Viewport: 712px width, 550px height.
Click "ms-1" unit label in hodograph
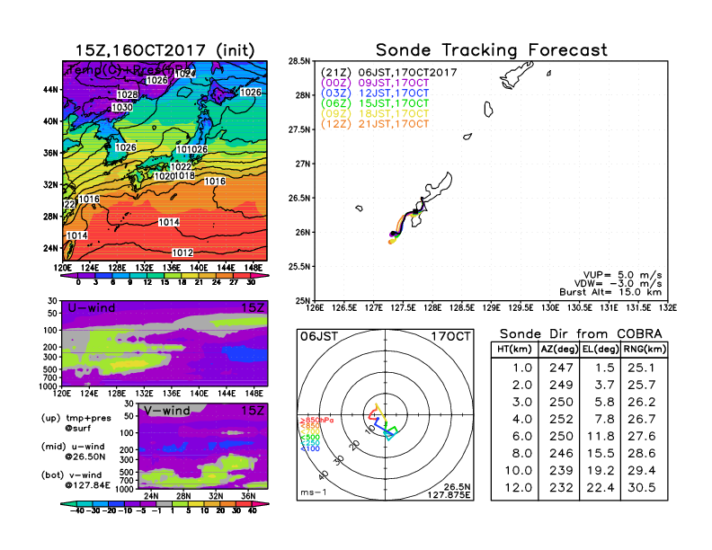(314, 492)
